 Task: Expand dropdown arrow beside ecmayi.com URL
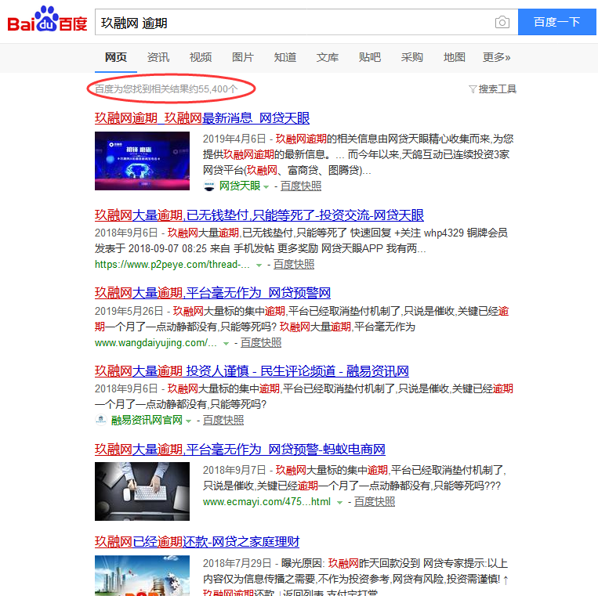click(x=339, y=503)
